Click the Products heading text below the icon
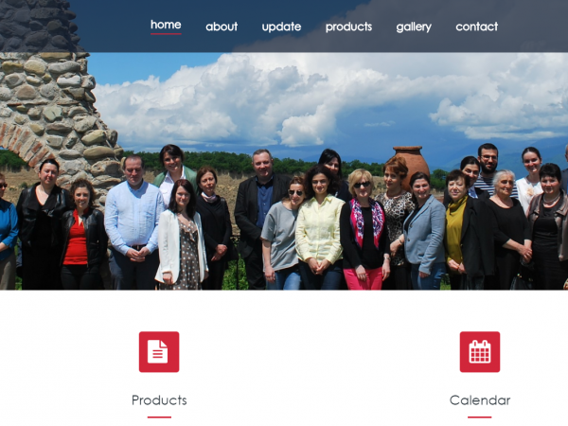 pyautogui.click(x=159, y=400)
